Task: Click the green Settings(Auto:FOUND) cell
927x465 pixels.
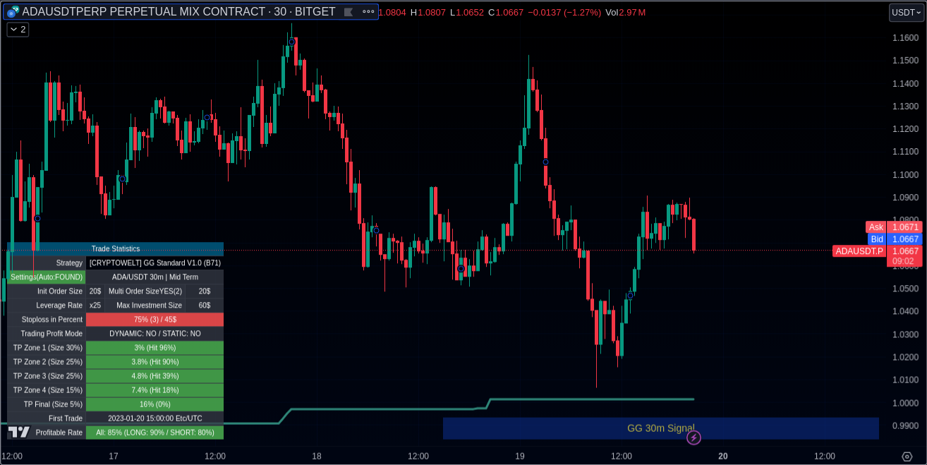Action: (47, 277)
